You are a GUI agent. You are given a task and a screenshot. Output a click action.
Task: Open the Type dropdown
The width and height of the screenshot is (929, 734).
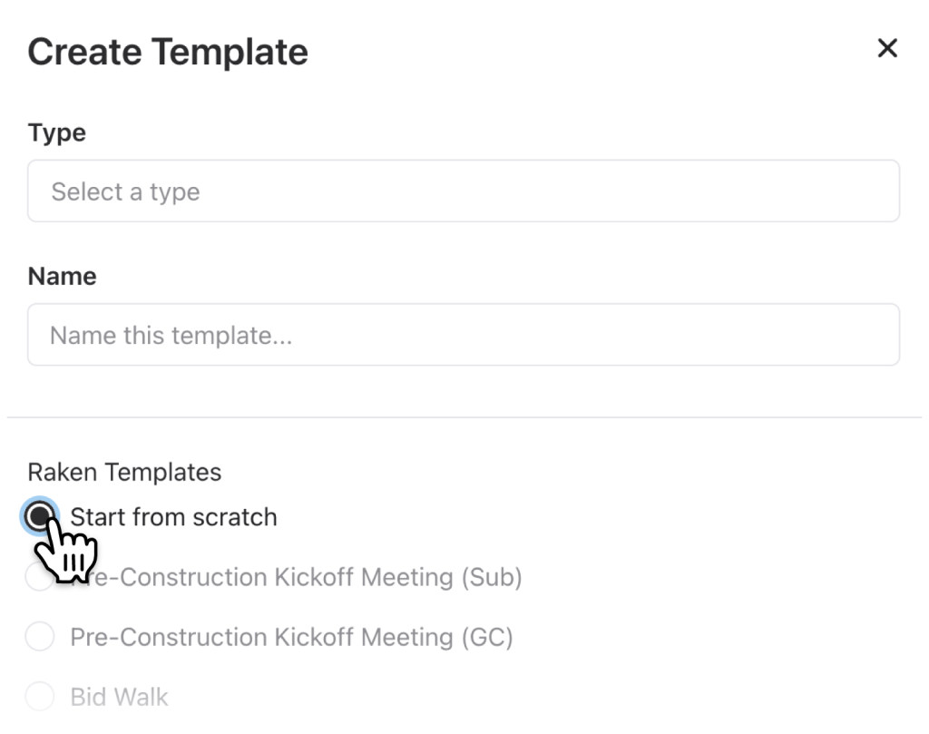click(463, 191)
